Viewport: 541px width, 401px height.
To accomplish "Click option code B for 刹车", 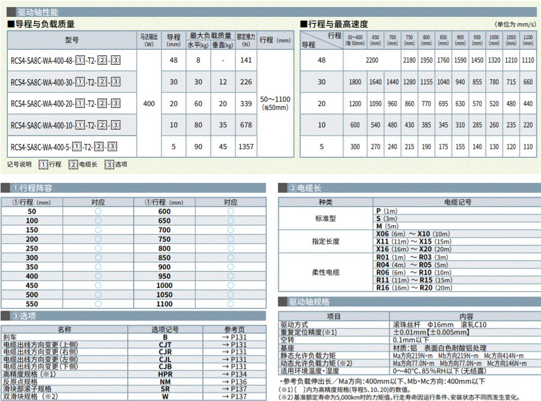I will pos(165,337).
